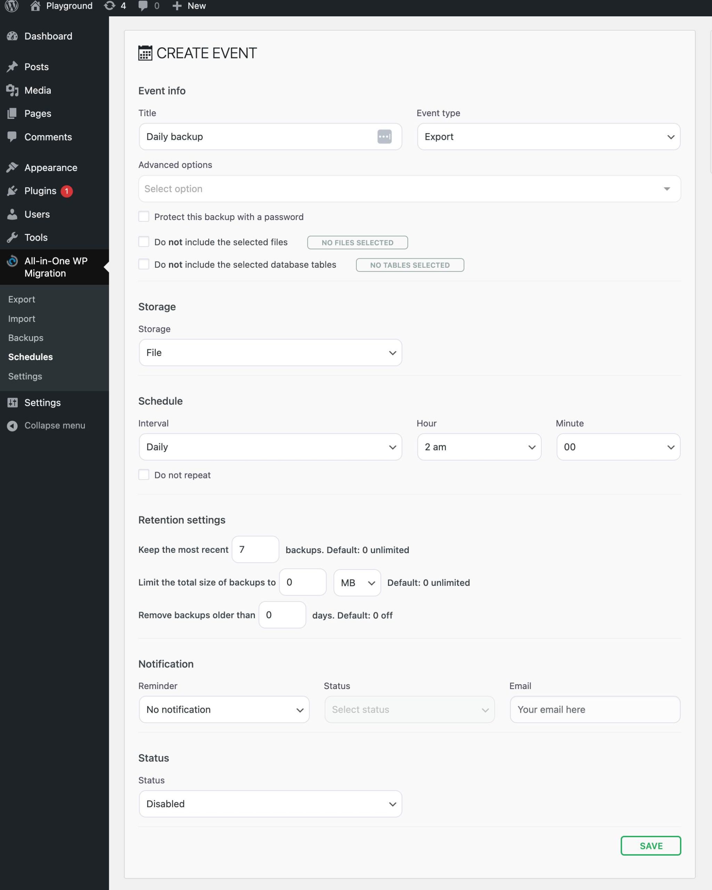Go to Backups submenu item
The image size is (712, 890).
pos(26,338)
